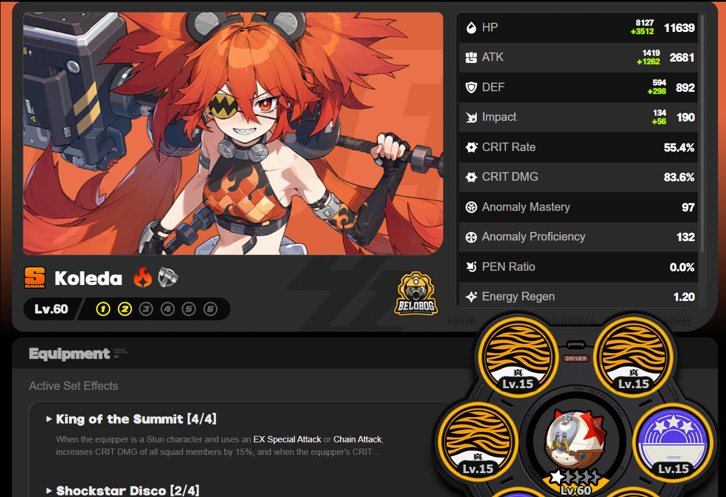
Task: Click the Energy Regen value 1.20
Action: click(x=684, y=297)
